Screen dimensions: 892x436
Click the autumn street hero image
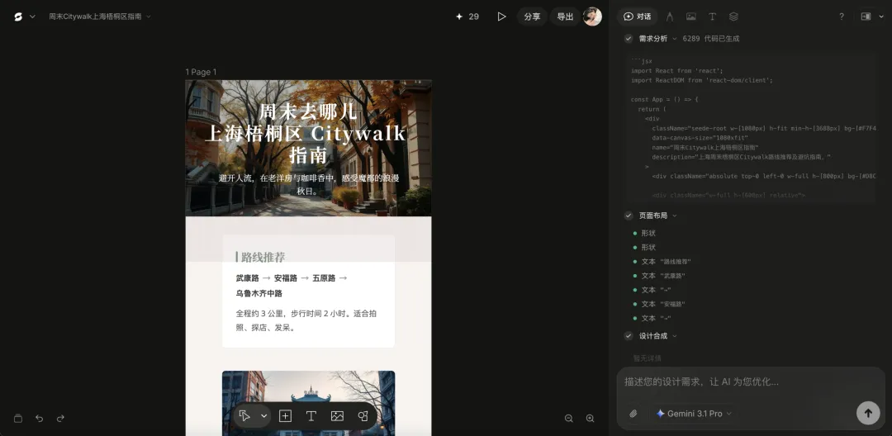pos(308,149)
